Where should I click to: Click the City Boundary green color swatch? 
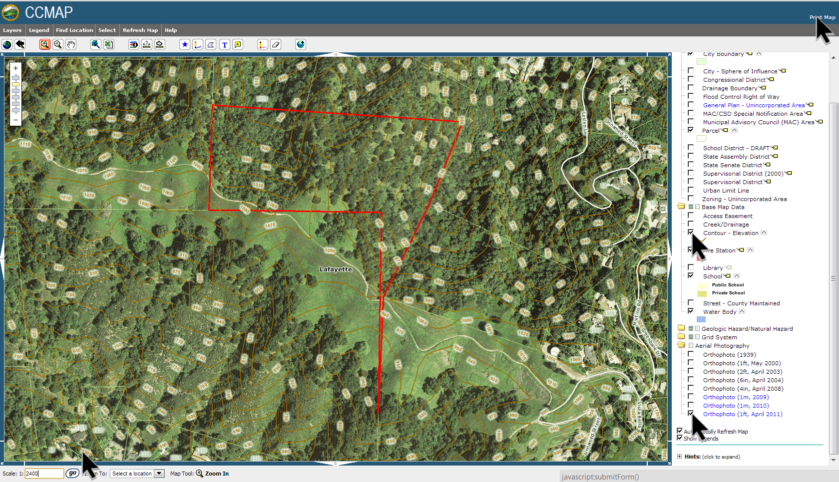point(701,61)
